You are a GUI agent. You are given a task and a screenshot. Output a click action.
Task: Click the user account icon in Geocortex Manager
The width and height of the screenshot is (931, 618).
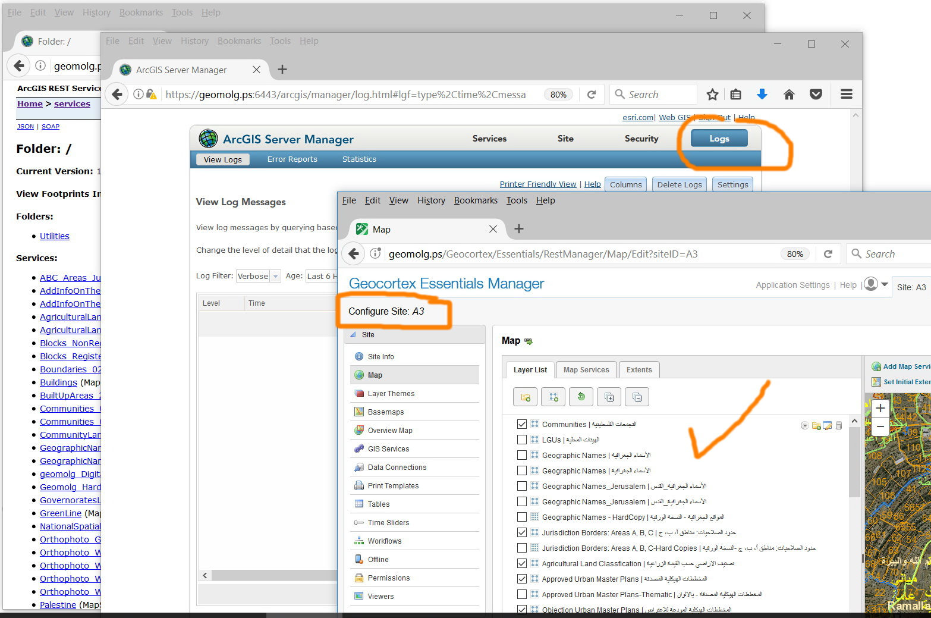[x=871, y=284]
